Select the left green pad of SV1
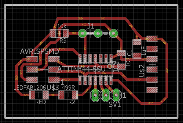Viewport: 183px width, 123px height. [95, 95]
